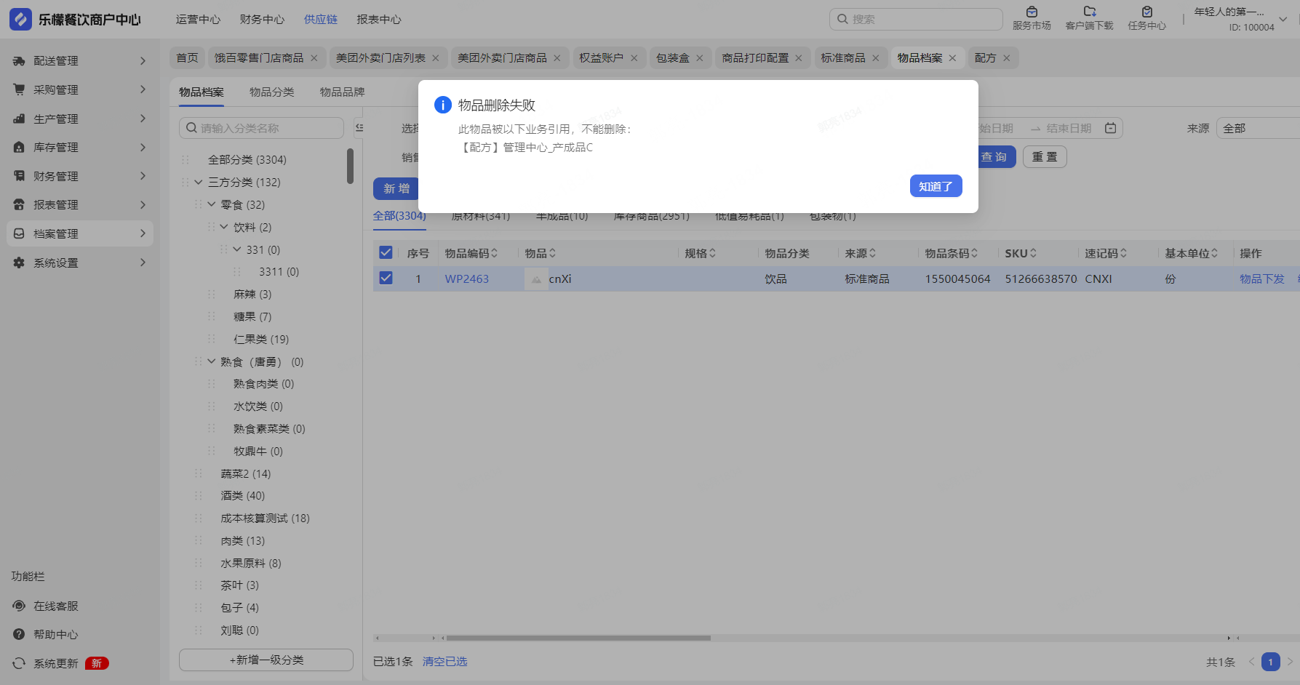Collapse the 熟食（唐勇）tree node

[211, 361]
